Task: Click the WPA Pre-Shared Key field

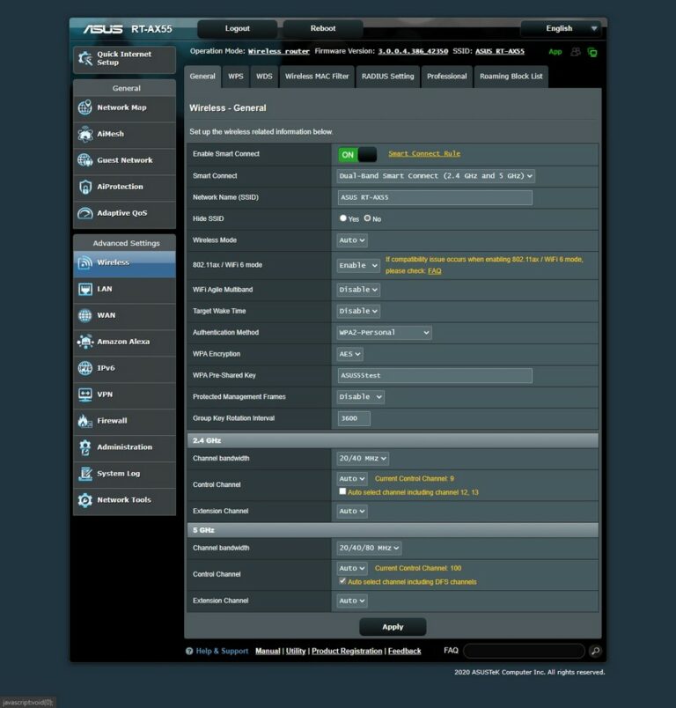Action: [x=435, y=375]
